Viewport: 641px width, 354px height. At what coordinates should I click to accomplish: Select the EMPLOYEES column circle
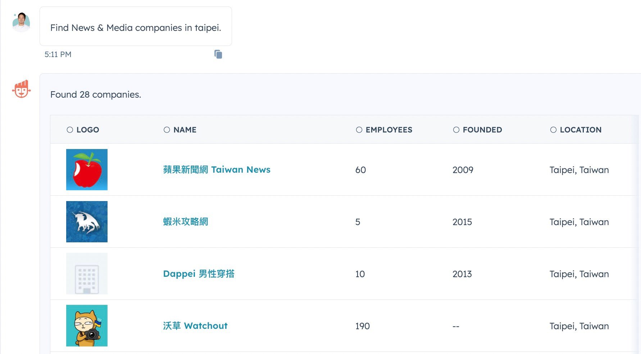pyautogui.click(x=359, y=130)
